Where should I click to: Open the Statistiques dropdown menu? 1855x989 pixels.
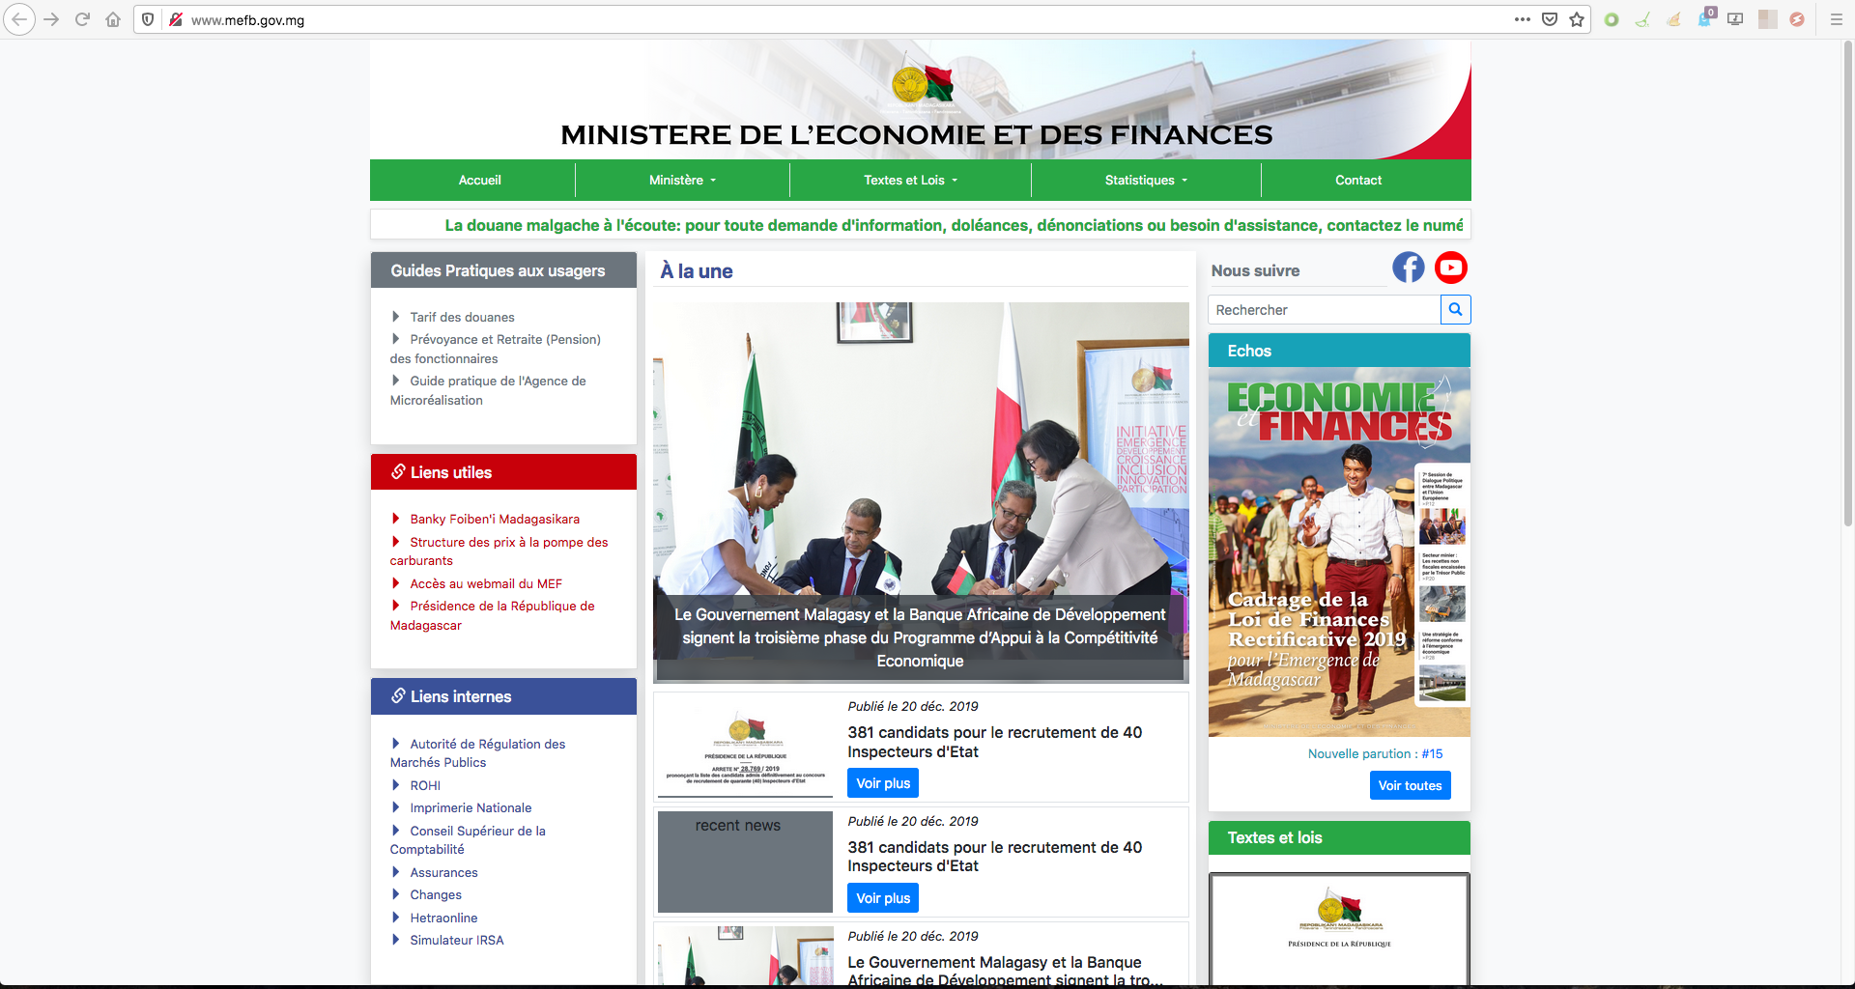[x=1146, y=181]
